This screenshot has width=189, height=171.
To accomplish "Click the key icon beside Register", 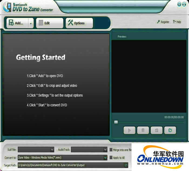I will click(158, 22).
